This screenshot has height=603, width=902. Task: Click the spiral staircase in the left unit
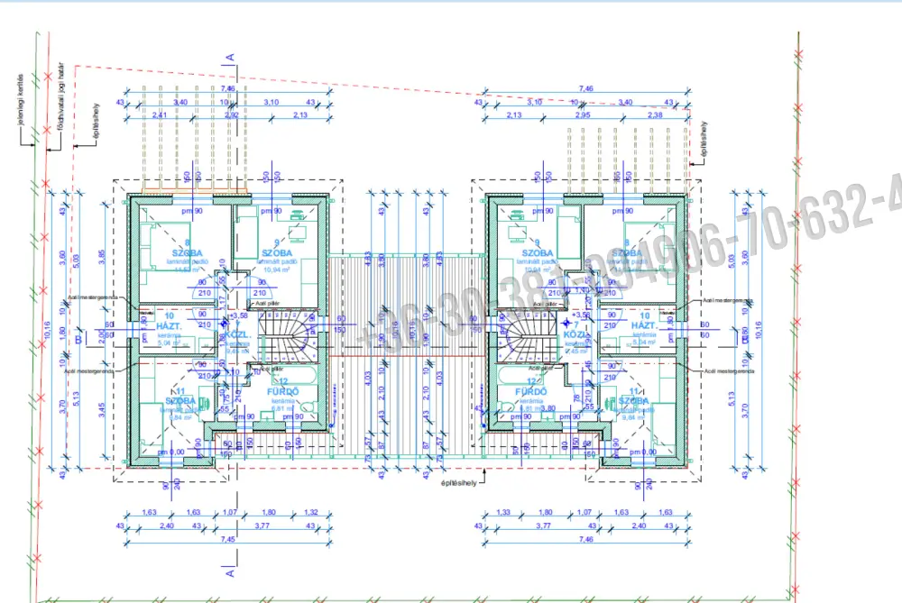[286, 335]
